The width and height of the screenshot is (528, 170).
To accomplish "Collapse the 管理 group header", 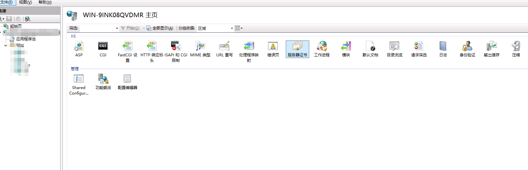I will click(x=75, y=69).
